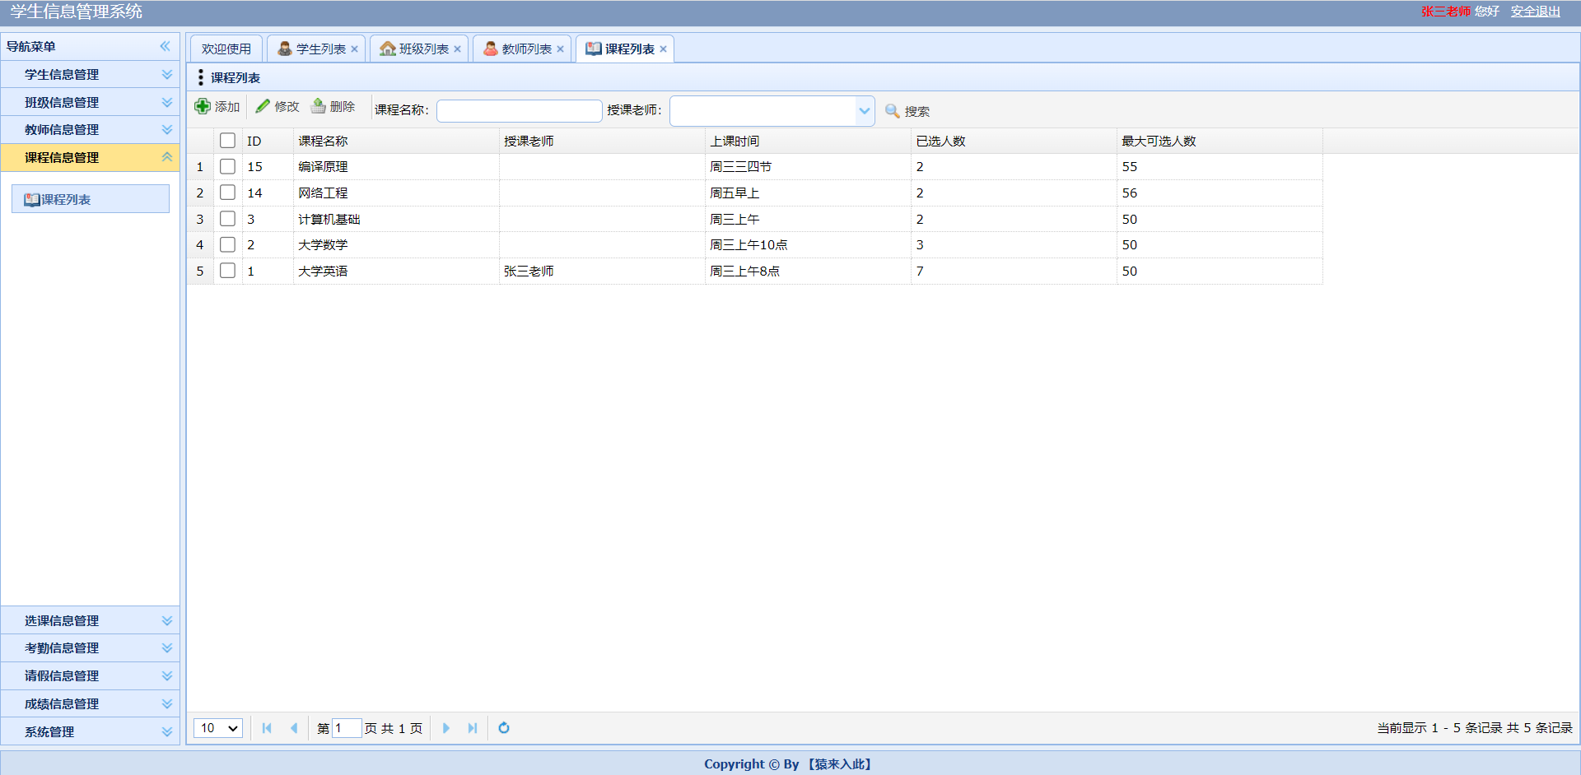This screenshot has width=1581, height=775.
Task: Expand 系统管理 section
Action: tap(167, 731)
